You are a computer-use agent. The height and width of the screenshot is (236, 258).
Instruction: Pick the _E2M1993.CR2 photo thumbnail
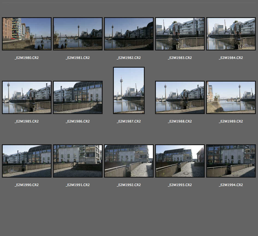(x=180, y=161)
